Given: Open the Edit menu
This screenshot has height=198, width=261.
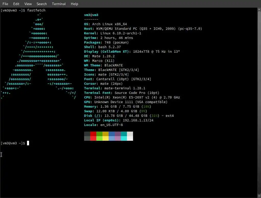Looking at the screenshot, I should (x=16, y=4).
